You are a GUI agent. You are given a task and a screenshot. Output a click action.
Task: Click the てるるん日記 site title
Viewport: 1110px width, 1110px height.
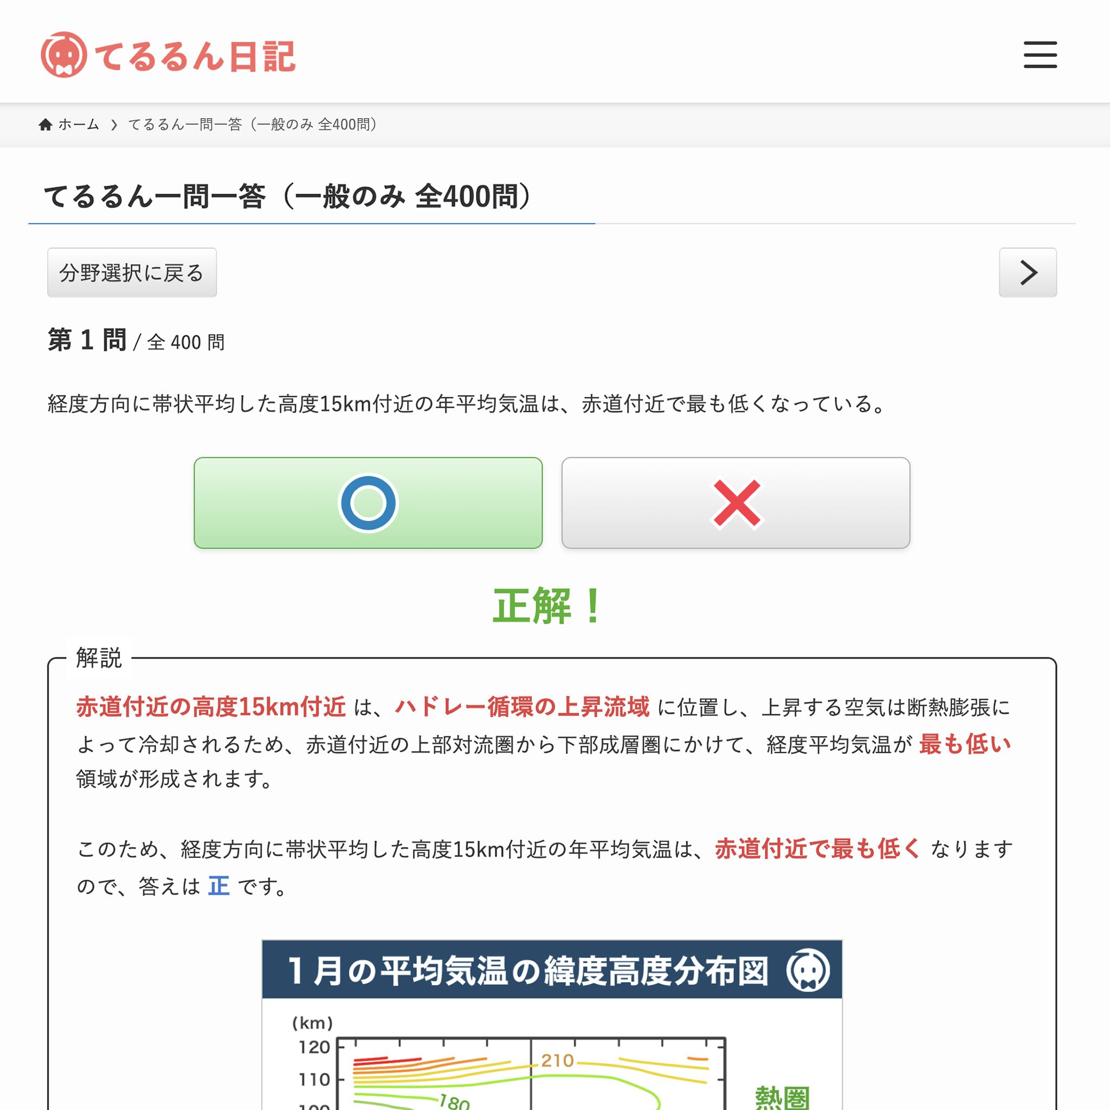194,56
